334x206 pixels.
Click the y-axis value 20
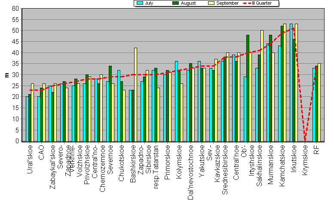(15, 97)
